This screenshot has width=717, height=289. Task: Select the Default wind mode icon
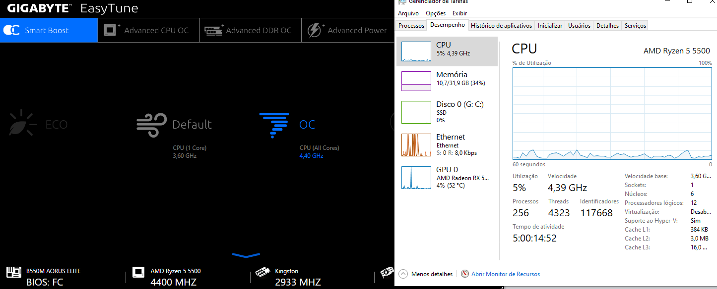(151, 125)
